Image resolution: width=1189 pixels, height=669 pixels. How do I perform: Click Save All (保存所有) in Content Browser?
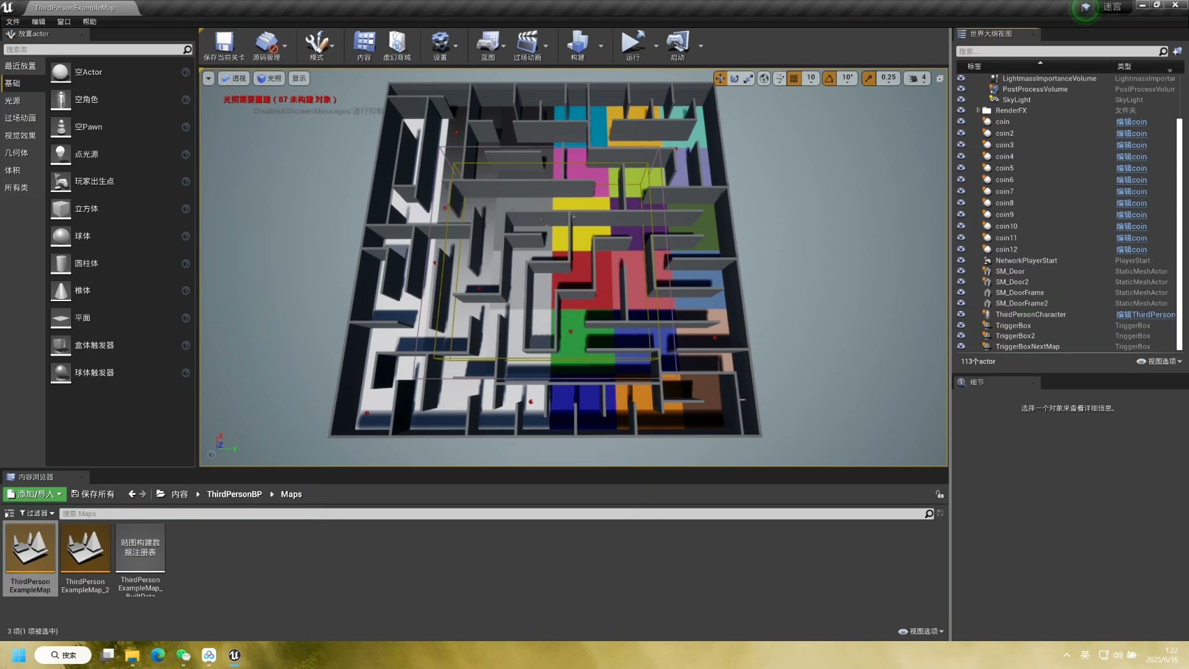pos(93,494)
